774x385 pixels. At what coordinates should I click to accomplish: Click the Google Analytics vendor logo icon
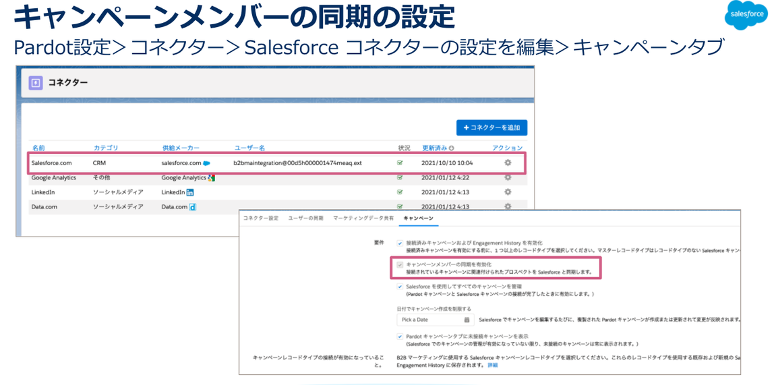[211, 178]
